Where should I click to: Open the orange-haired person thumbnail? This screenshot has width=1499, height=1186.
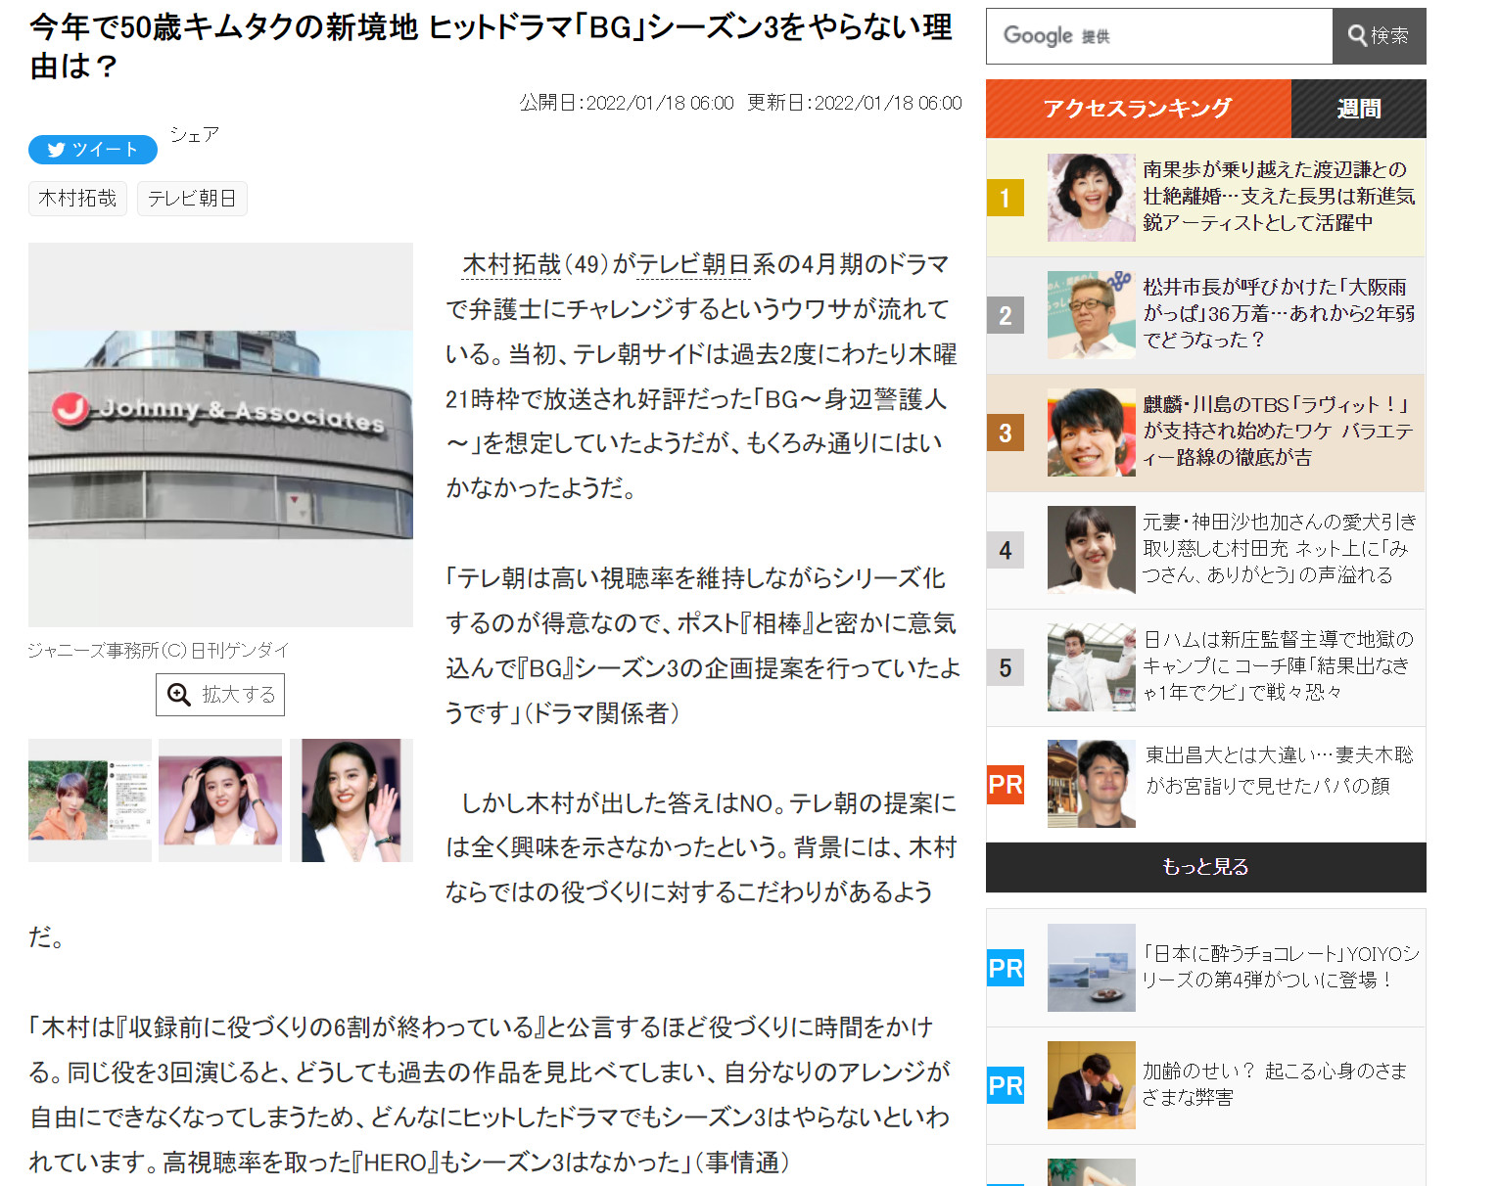pos(89,800)
